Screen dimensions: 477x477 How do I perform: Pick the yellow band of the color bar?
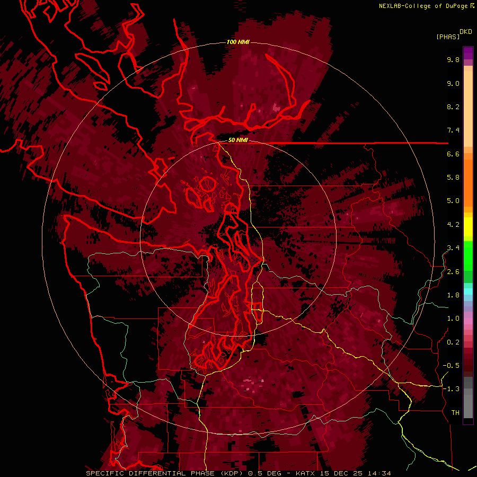pyautogui.click(x=468, y=227)
